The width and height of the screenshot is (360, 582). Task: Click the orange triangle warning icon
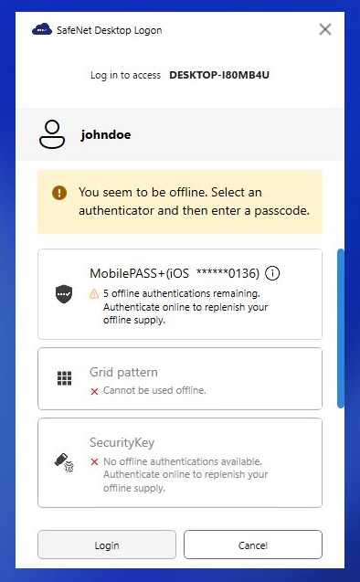point(94,294)
